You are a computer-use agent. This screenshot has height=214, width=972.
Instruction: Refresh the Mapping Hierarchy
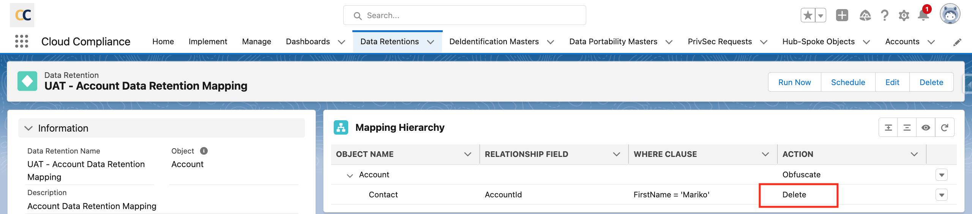point(945,128)
